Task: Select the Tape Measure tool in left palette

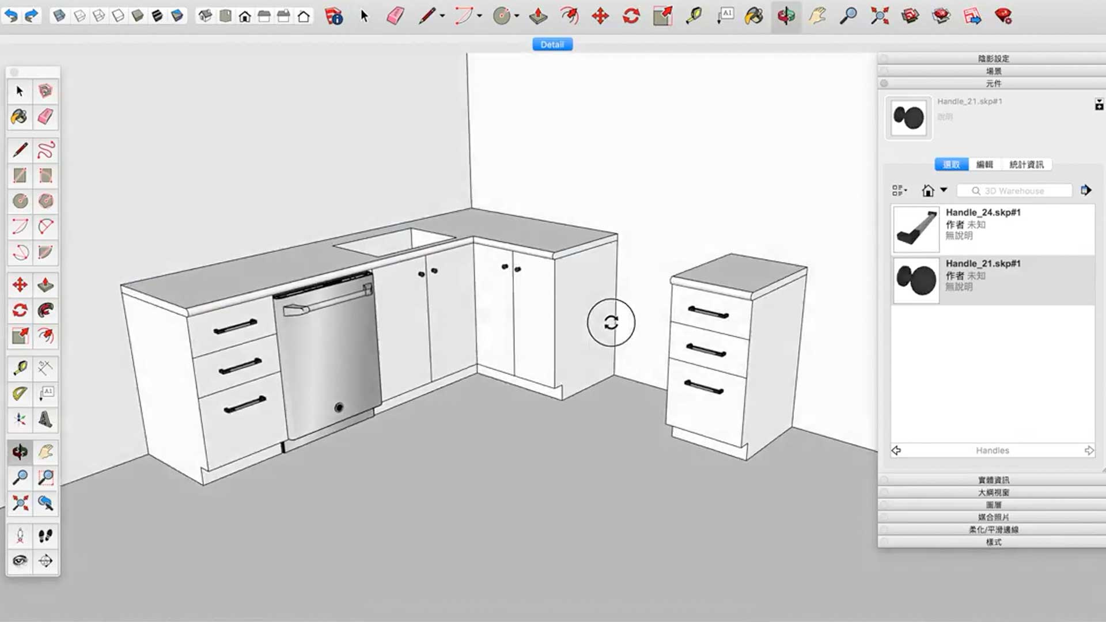Action: 20,368
